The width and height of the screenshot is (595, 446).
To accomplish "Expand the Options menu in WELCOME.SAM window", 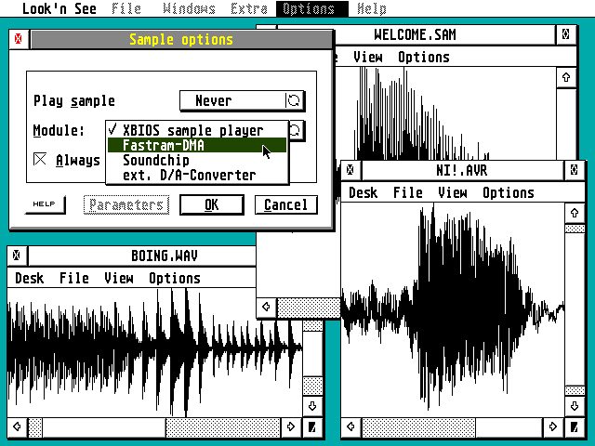I will tap(423, 57).
